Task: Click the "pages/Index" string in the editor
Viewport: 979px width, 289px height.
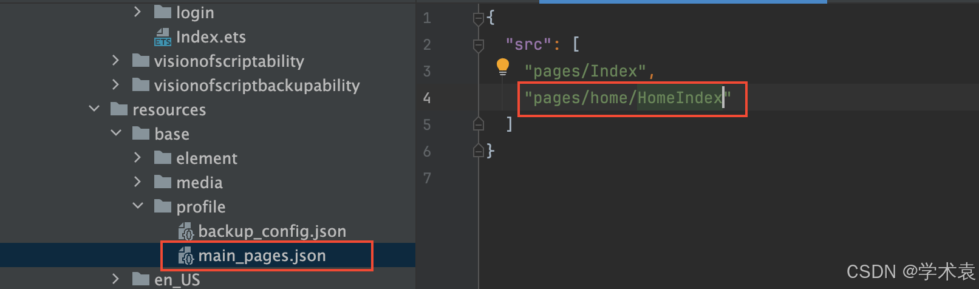Action: coord(585,71)
